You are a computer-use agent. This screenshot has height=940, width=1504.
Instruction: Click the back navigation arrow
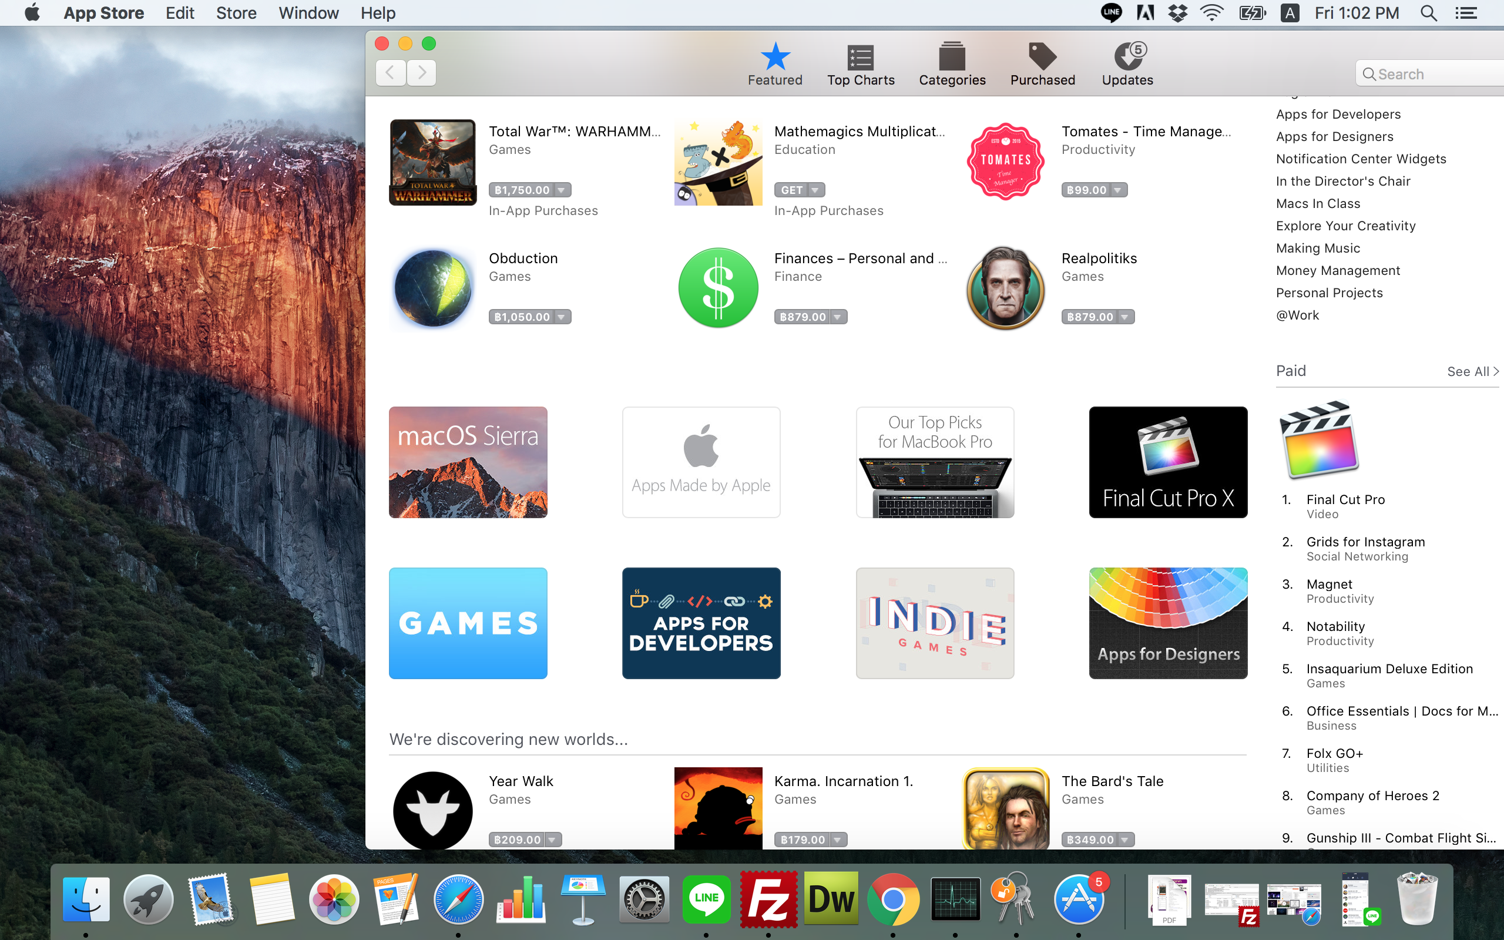point(391,73)
